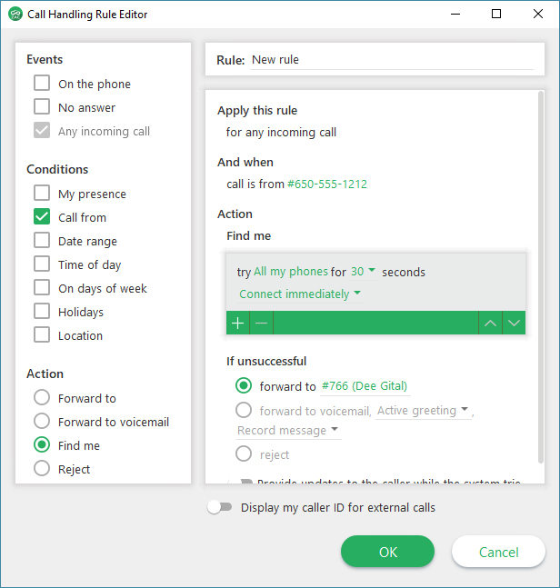The width and height of the screenshot is (560, 588).
Task: Add a Find me step with plus icon
Action: (x=238, y=323)
